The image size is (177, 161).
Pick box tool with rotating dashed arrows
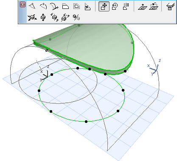[x=54, y=17]
